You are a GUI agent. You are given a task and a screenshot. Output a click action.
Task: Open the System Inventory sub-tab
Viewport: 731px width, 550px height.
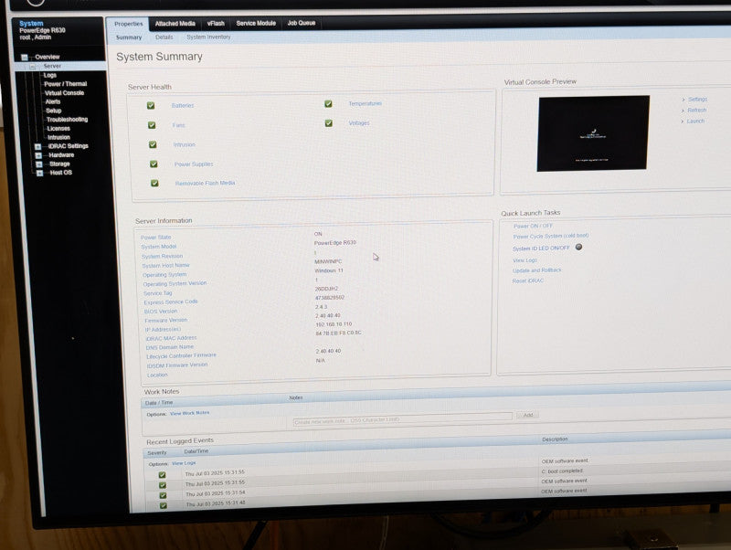[x=208, y=37]
